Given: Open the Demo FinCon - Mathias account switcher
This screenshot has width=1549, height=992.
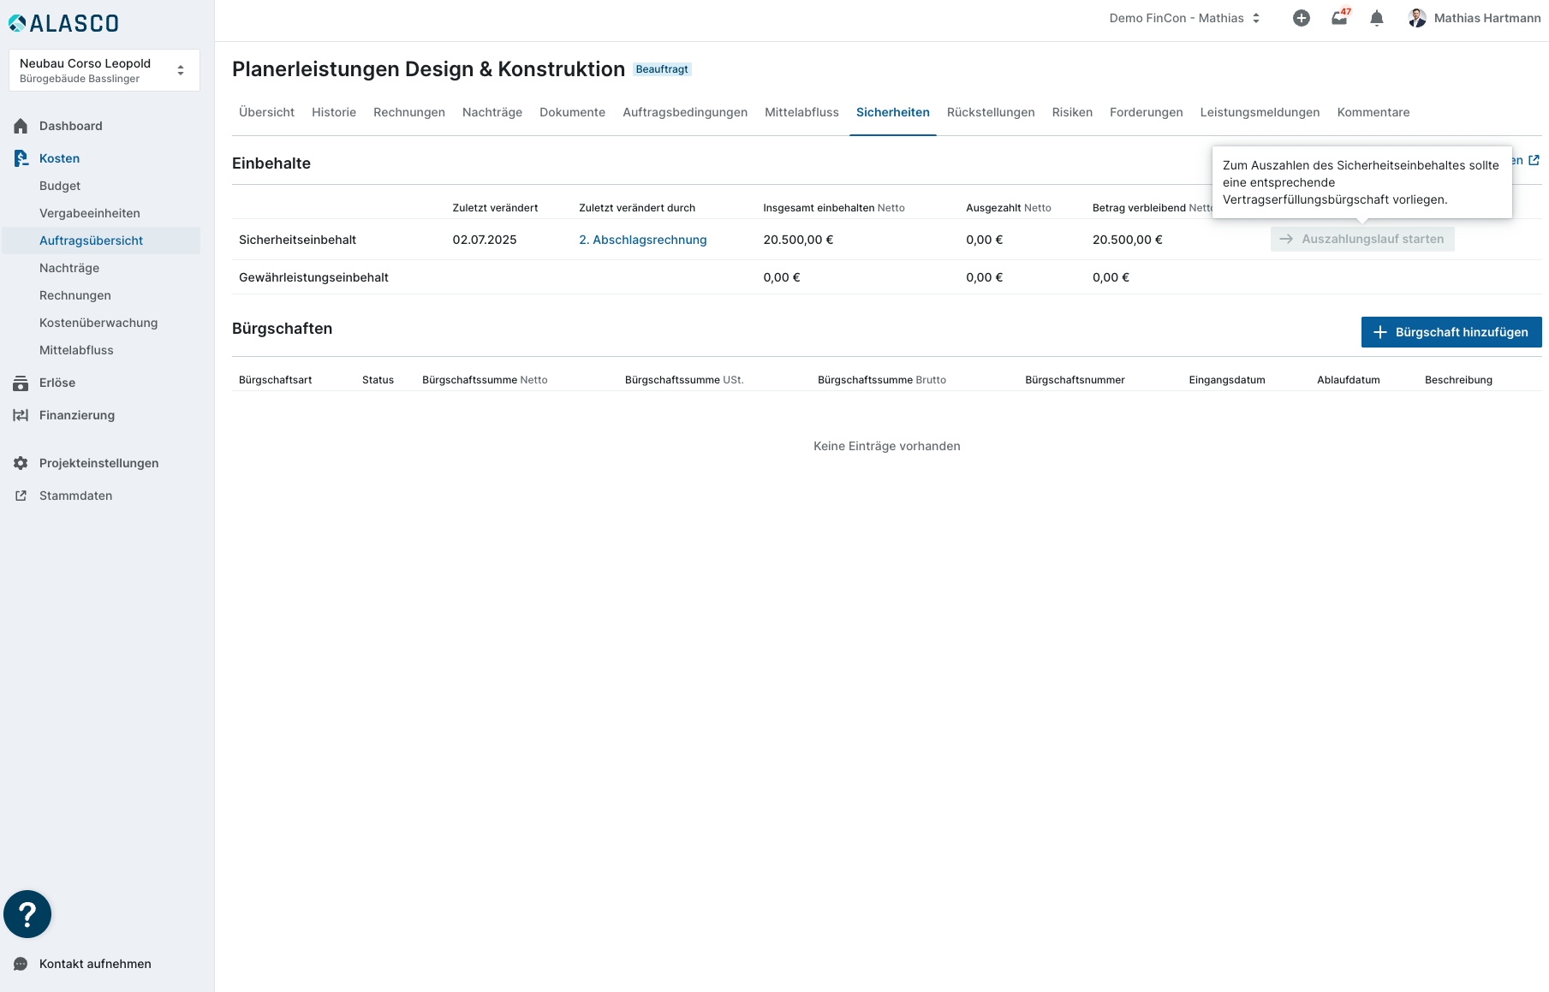Looking at the screenshot, I should [x=1184, y=18].
